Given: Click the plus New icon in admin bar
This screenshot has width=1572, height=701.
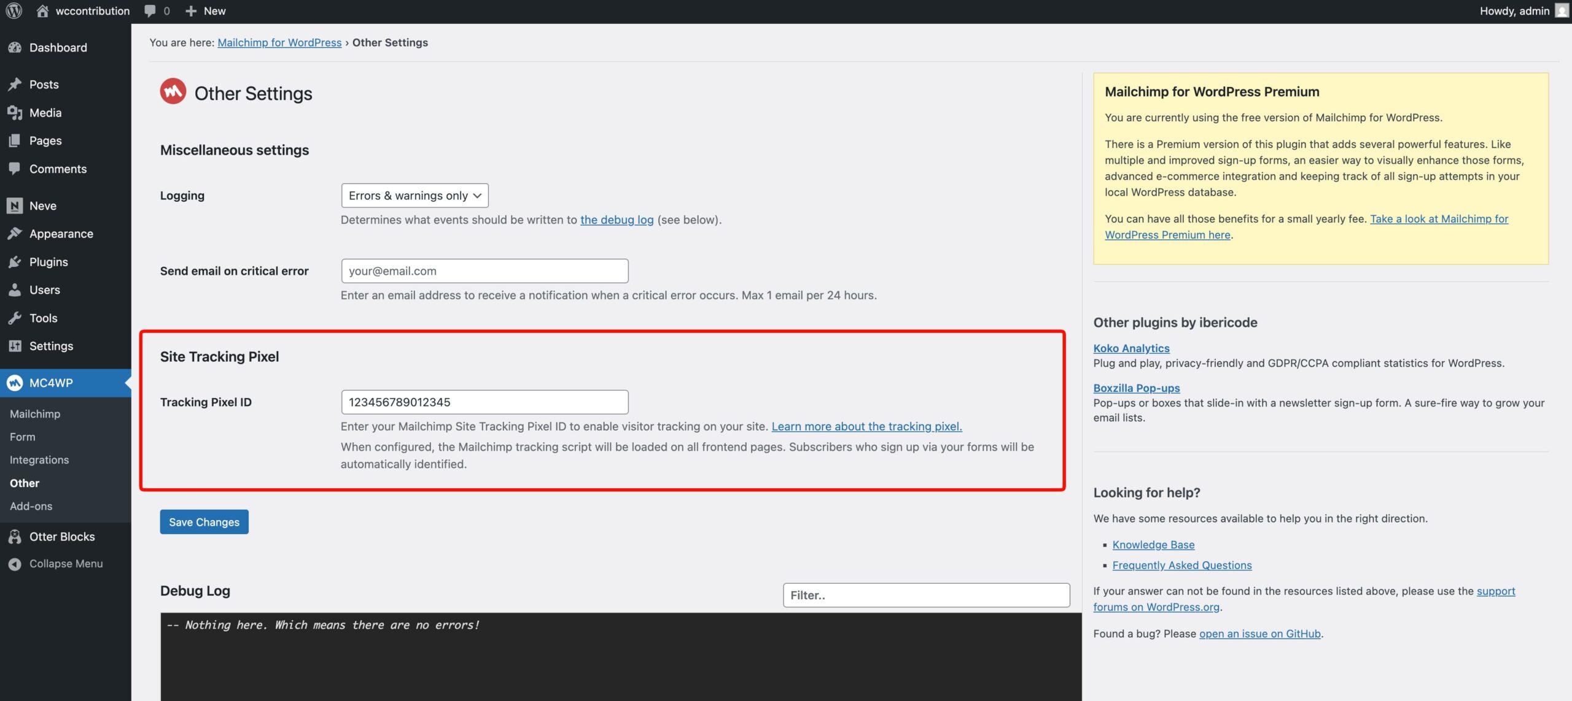Looking at the screenshot, I should point(191,11).
